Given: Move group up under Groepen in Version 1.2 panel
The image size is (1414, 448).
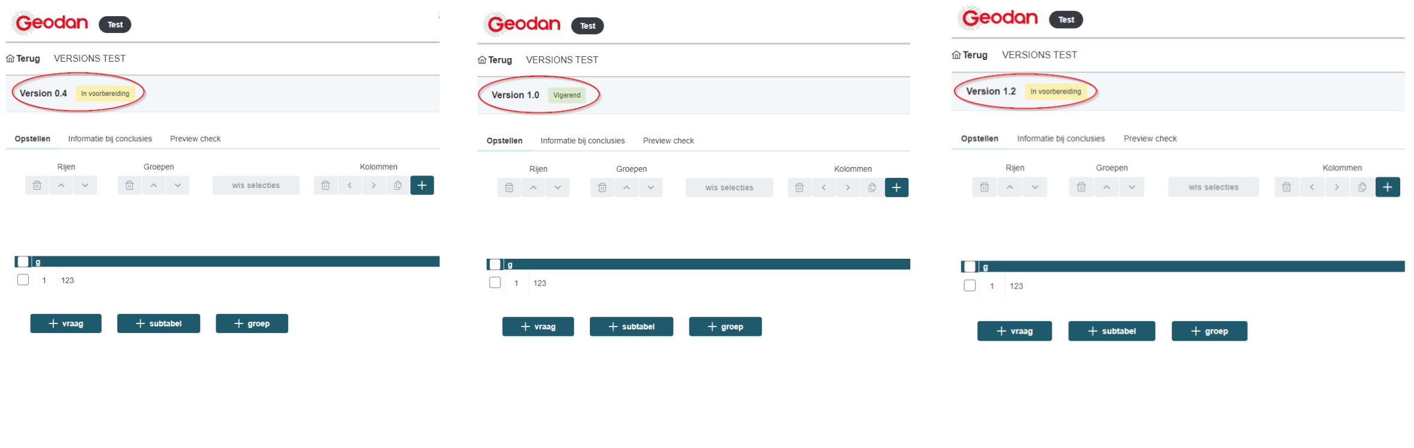Looking at the screenshot, I should click(1106, 187).
